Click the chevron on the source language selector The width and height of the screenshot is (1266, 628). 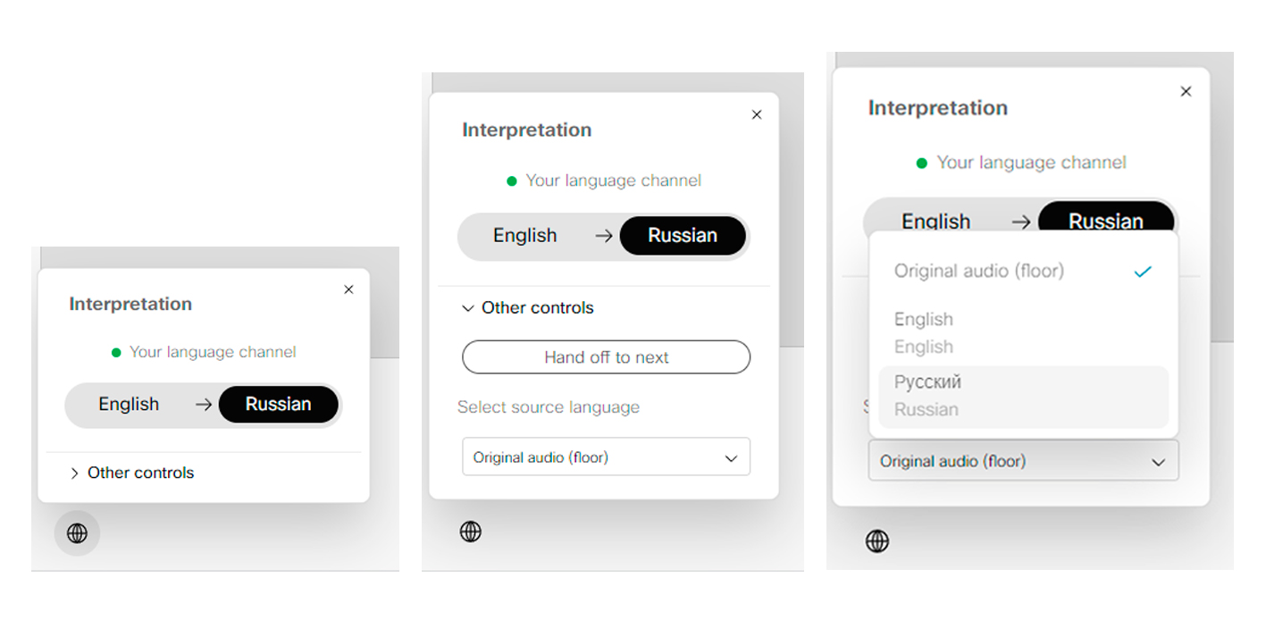[731, 456]
